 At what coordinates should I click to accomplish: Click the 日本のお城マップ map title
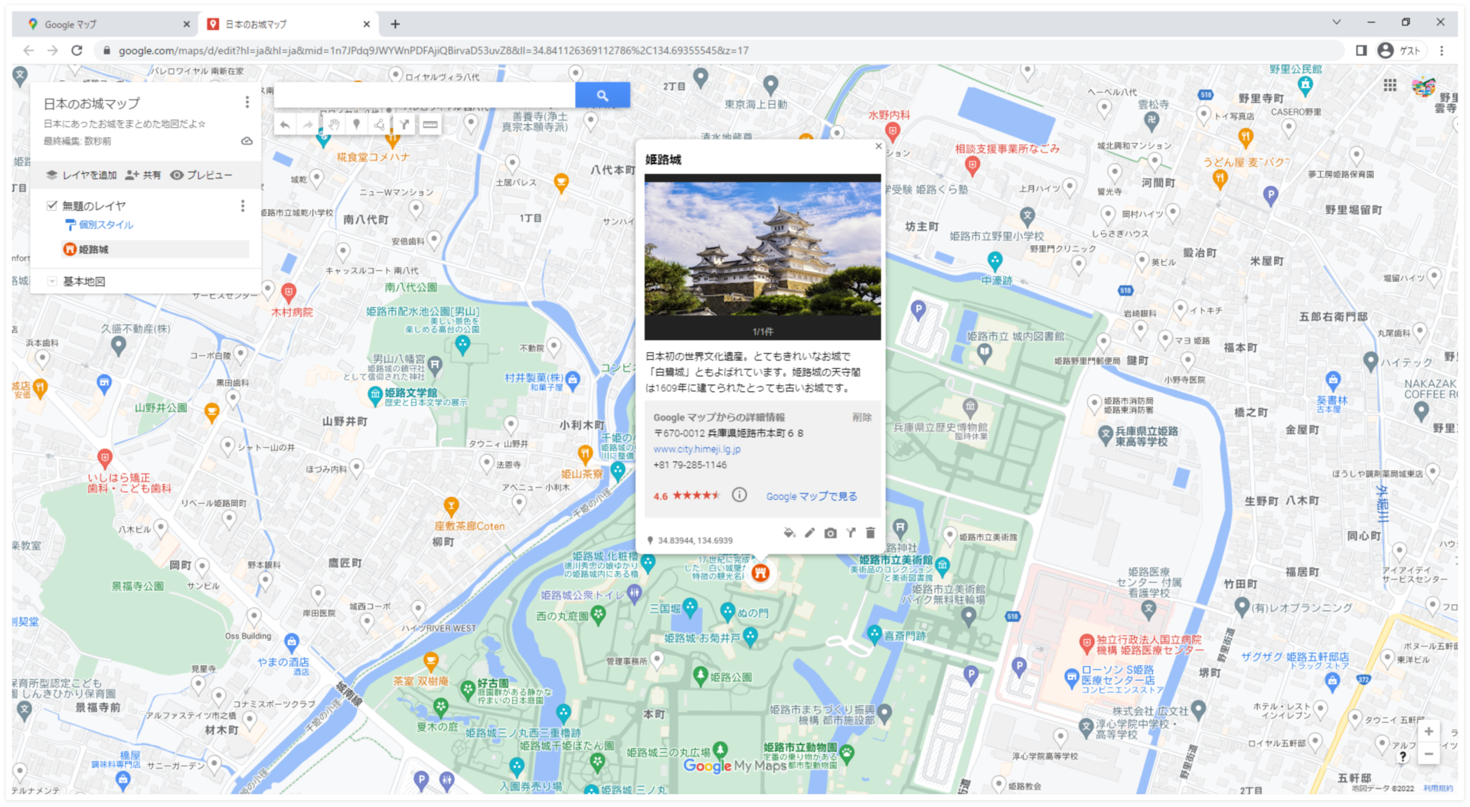pyautogui.click(x=91, y=103)
